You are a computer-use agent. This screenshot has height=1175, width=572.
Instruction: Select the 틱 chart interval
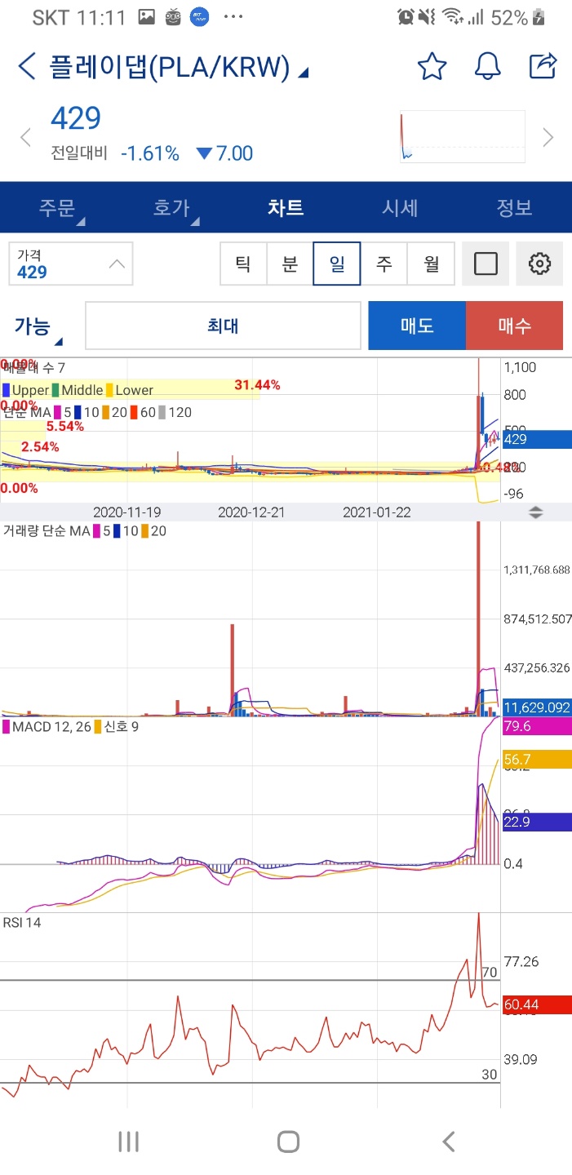[x=243, y=264]
